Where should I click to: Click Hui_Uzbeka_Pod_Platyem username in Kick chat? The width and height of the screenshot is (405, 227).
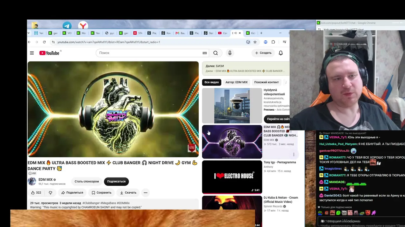pyautogui.click(x=338, y=144)
